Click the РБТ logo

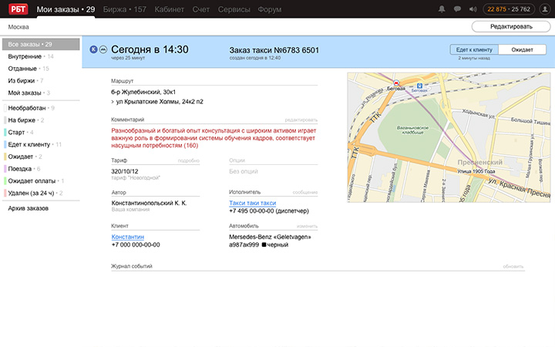(x=18, y=8)
